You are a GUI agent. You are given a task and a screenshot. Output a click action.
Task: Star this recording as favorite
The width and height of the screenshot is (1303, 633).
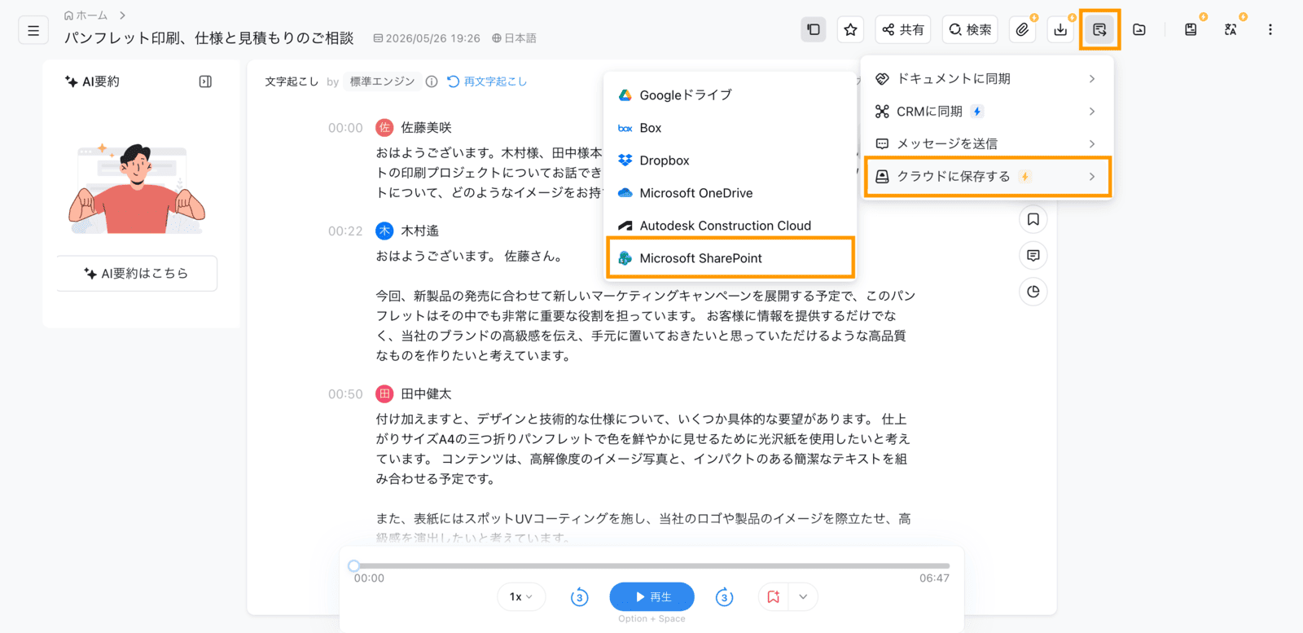[x=850, y=30]
